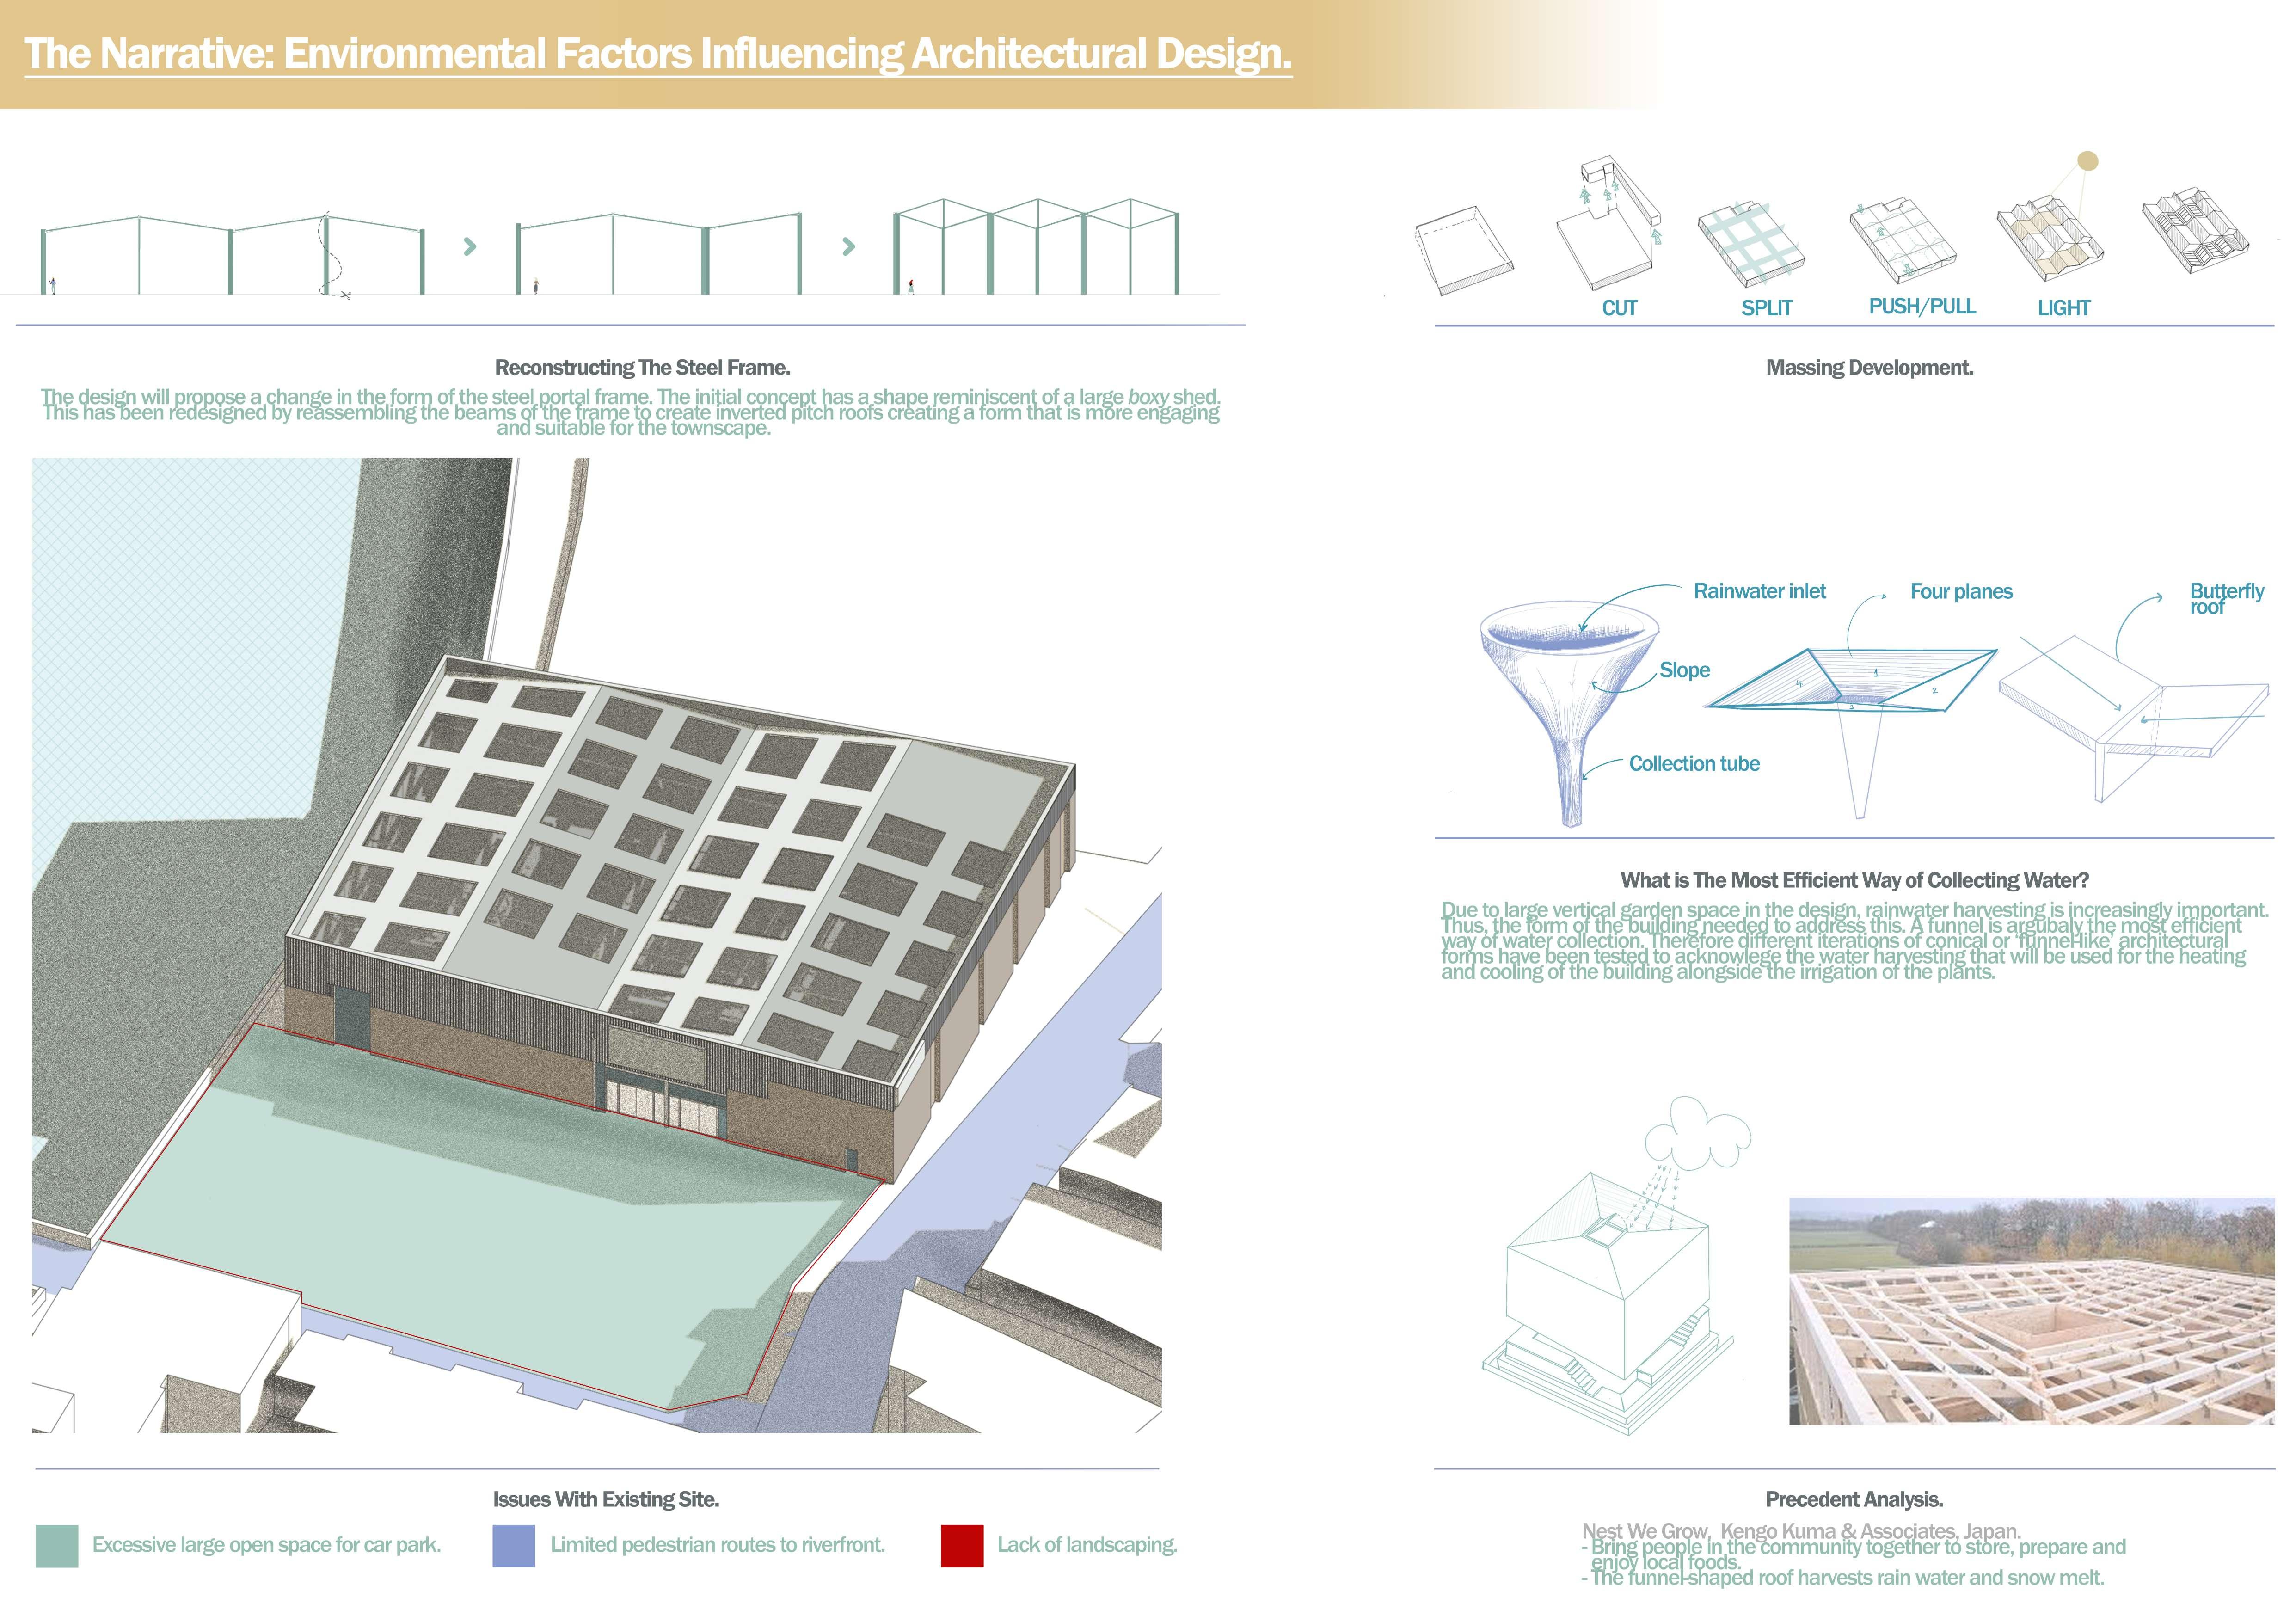Viewport: 2296px width, 1622px height.
Task: Click the Nest We Grow timber photo
Action: [x=2031, y=1311]
